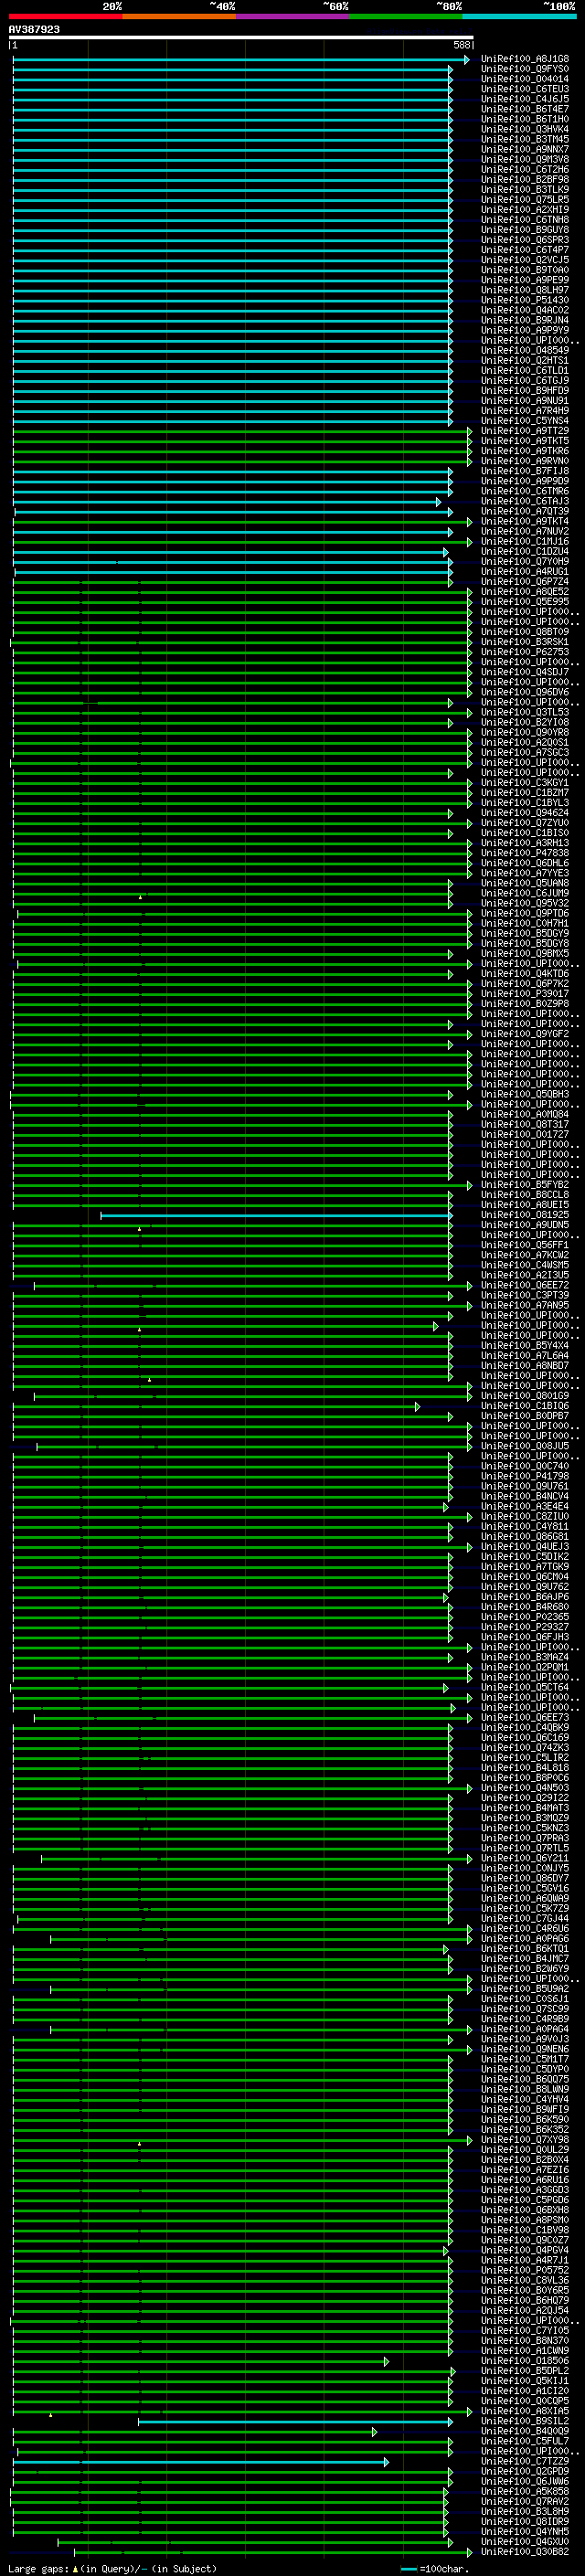The height and width of the screenshot is (2576, 585).
Task: Open hit UniRef100_Q6SPR3
Action: click(x=525, y=240)
